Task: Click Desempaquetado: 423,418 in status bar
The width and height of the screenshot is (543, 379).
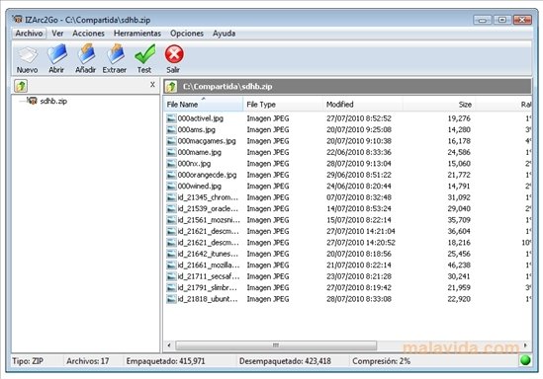Action: pos(285,361)
